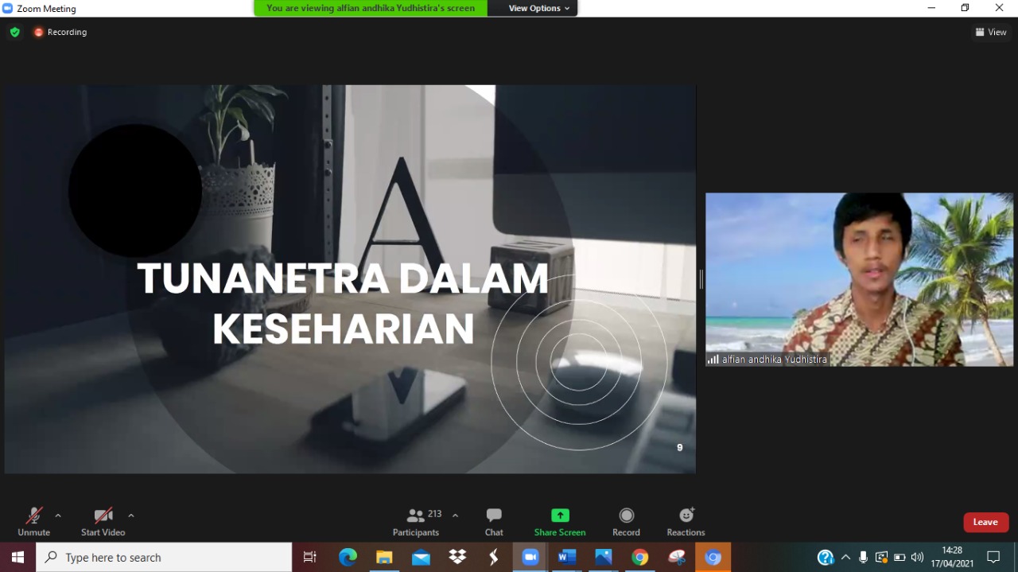Click the Windows search box
The width and height of the screenshot is (1018, 572).
(164, 558)
